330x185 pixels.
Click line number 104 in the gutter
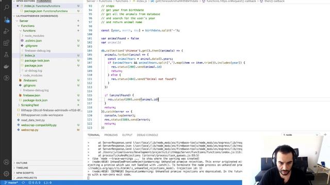(x=90, y=51)
